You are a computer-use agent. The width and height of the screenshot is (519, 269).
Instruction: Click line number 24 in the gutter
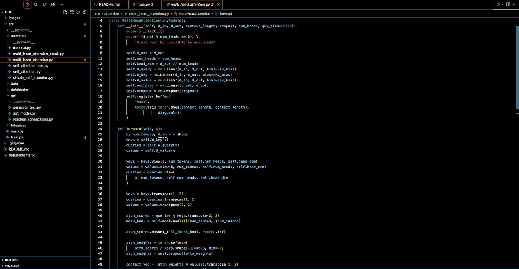pos(101,129)
